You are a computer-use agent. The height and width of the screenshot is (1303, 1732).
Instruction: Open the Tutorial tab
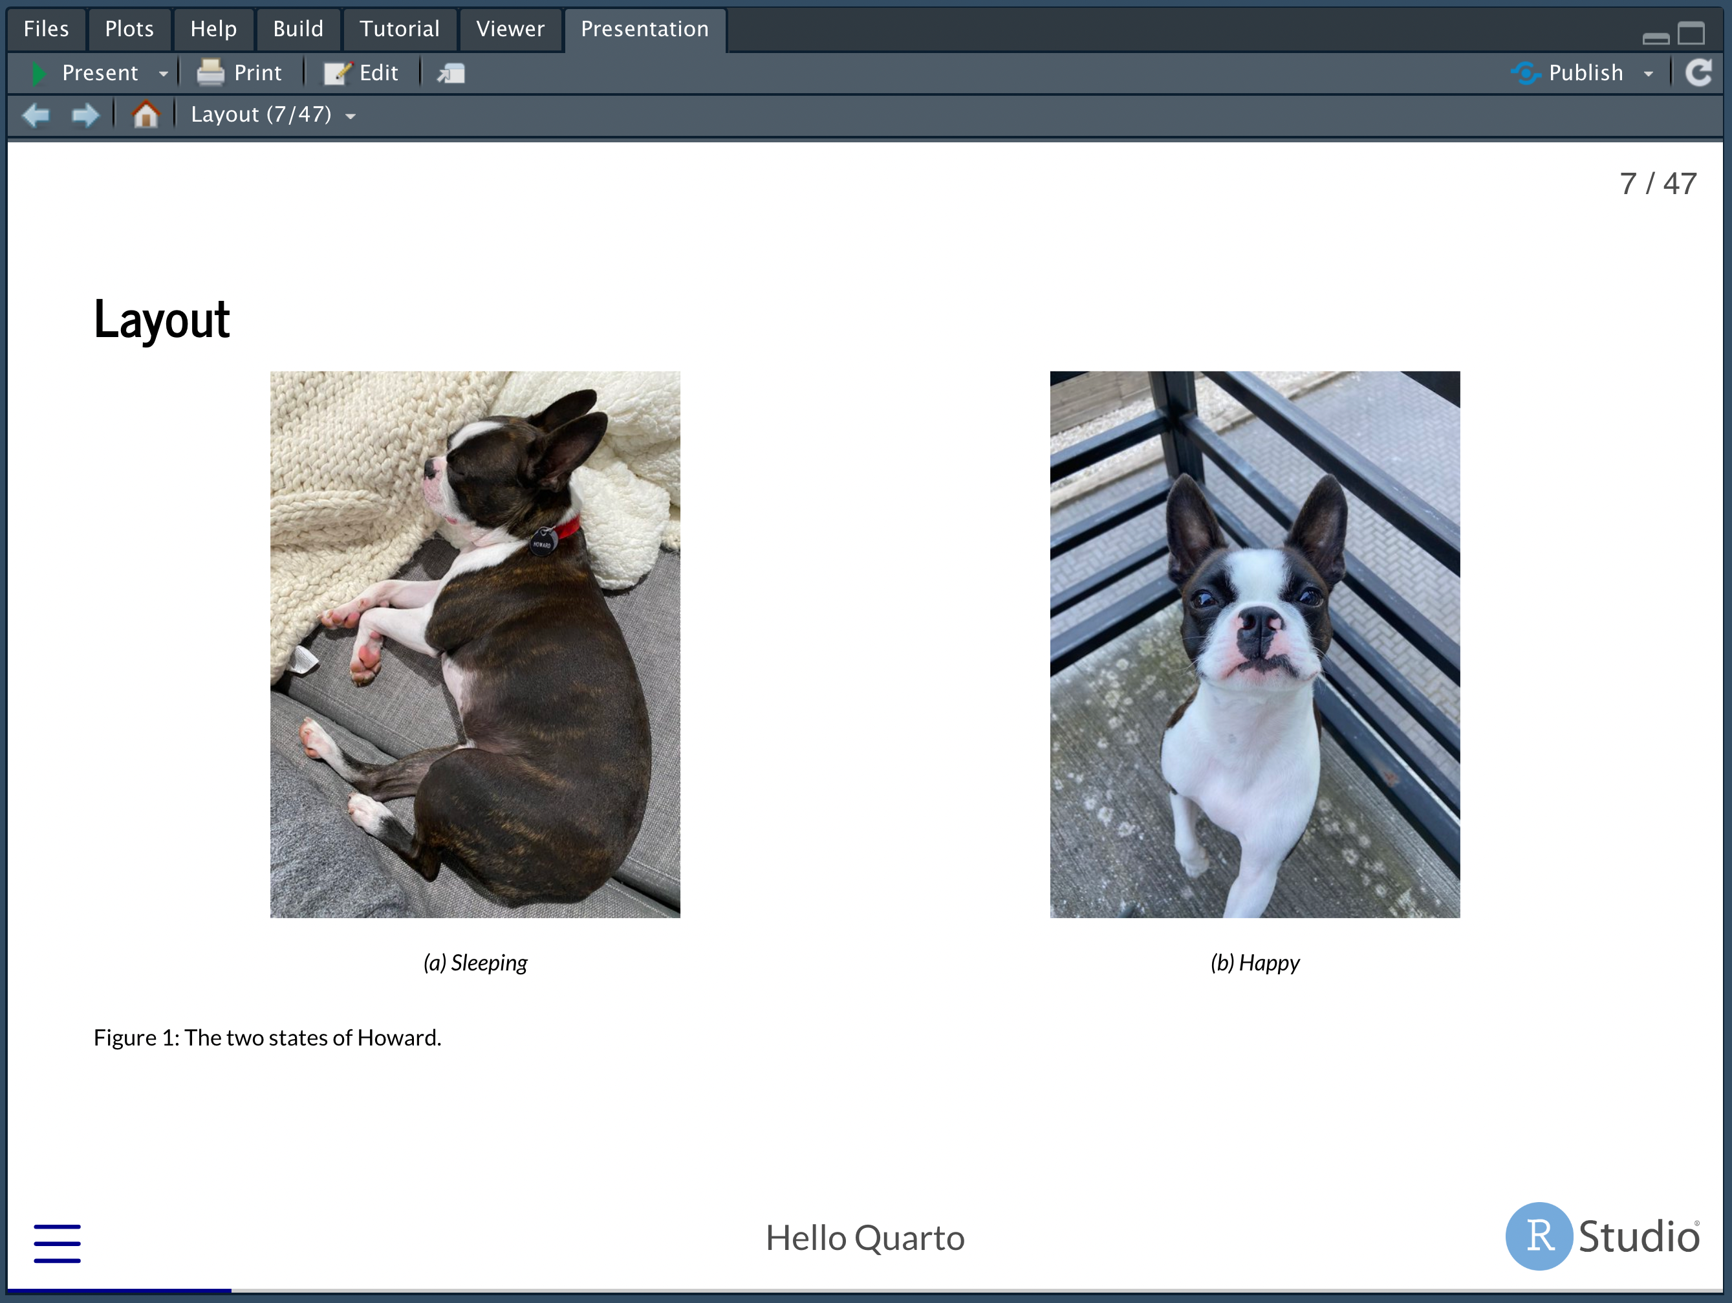click(399, 29)
